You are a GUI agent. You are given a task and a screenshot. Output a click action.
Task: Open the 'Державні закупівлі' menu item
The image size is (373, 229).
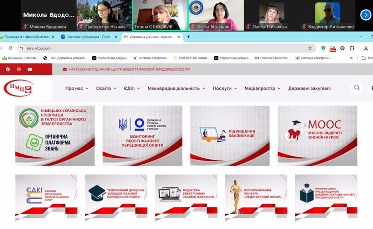[309, 88]
